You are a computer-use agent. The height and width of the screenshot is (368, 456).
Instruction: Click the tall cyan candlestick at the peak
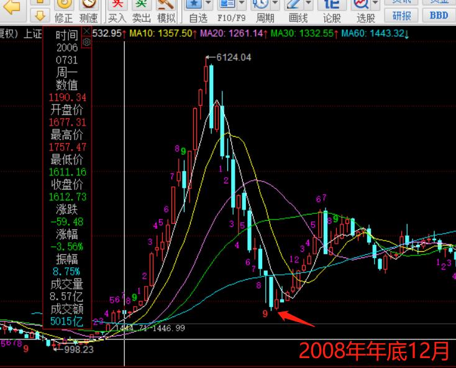[x=211, y=96]
